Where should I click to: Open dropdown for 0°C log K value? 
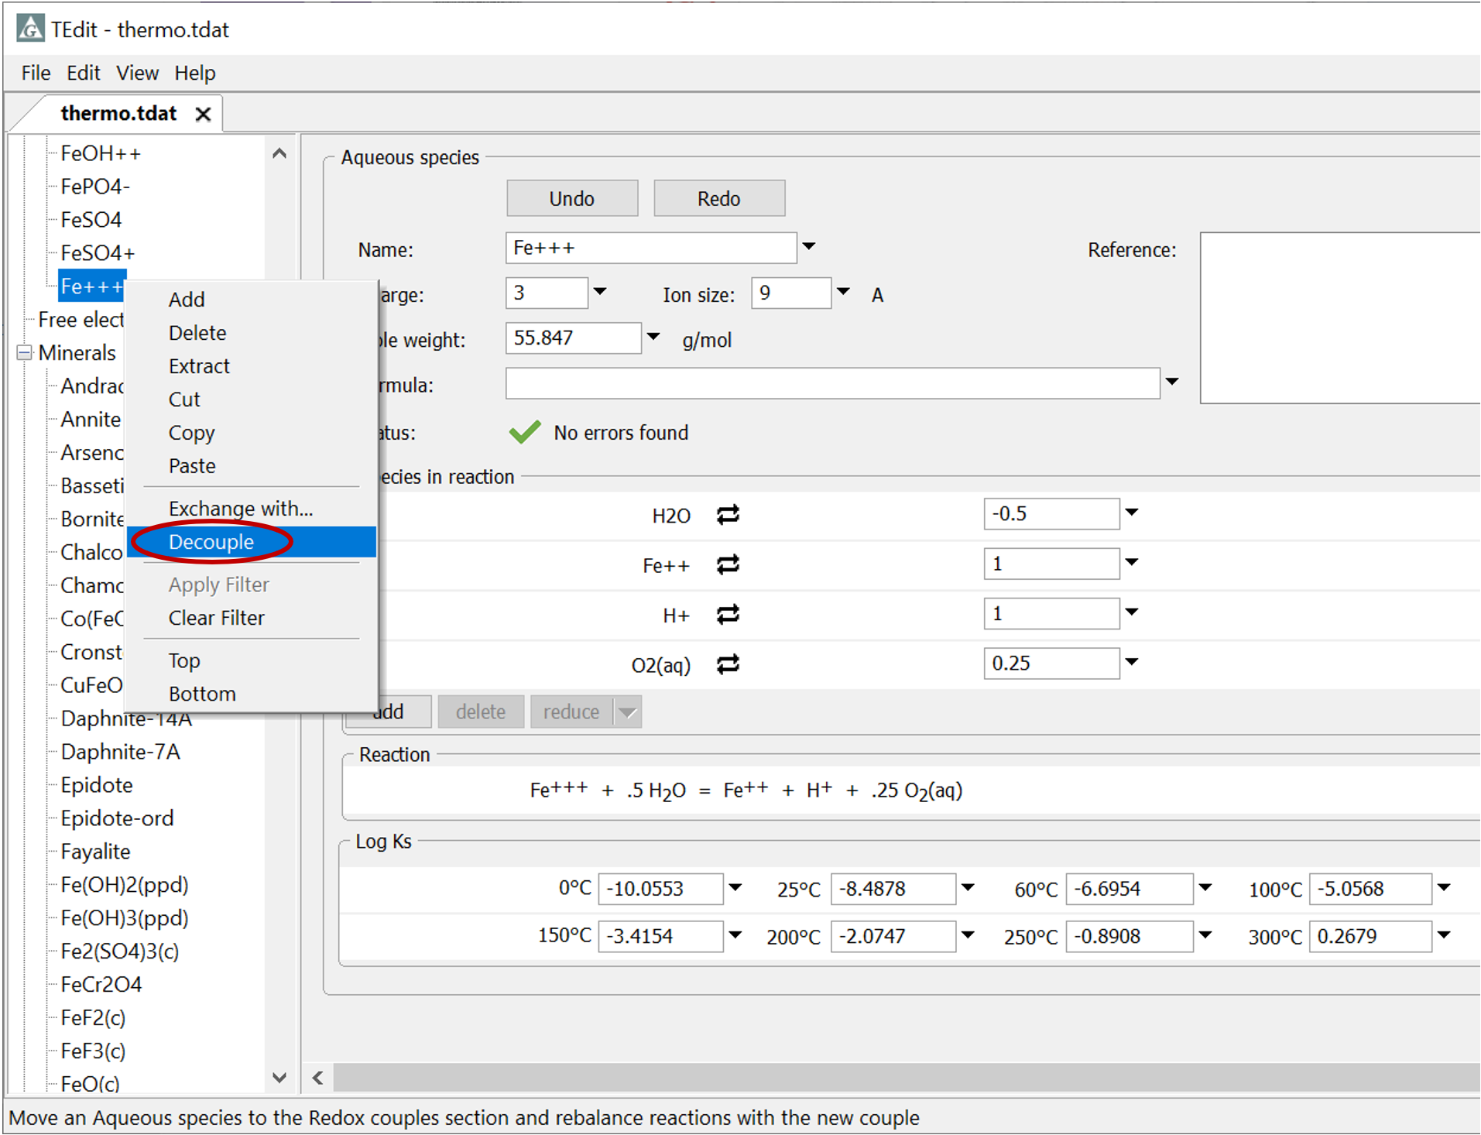pyautogui.click(x=735, y=888)
